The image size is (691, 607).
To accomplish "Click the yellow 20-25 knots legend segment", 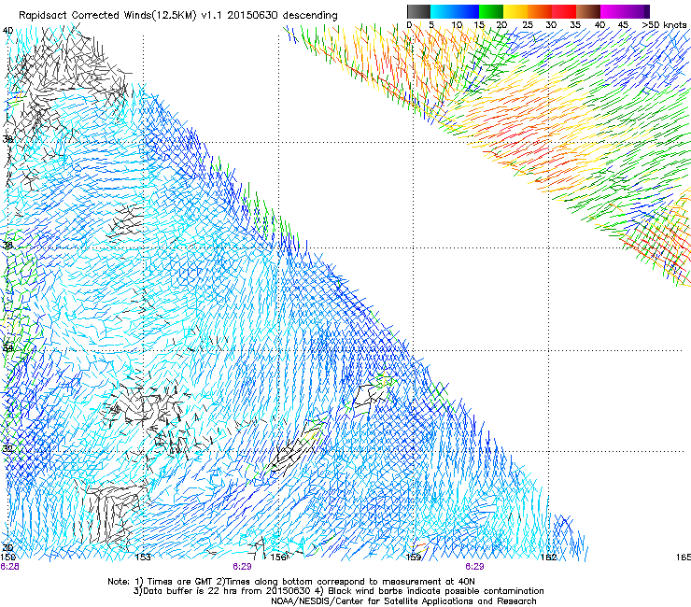I will click(515, 11).
